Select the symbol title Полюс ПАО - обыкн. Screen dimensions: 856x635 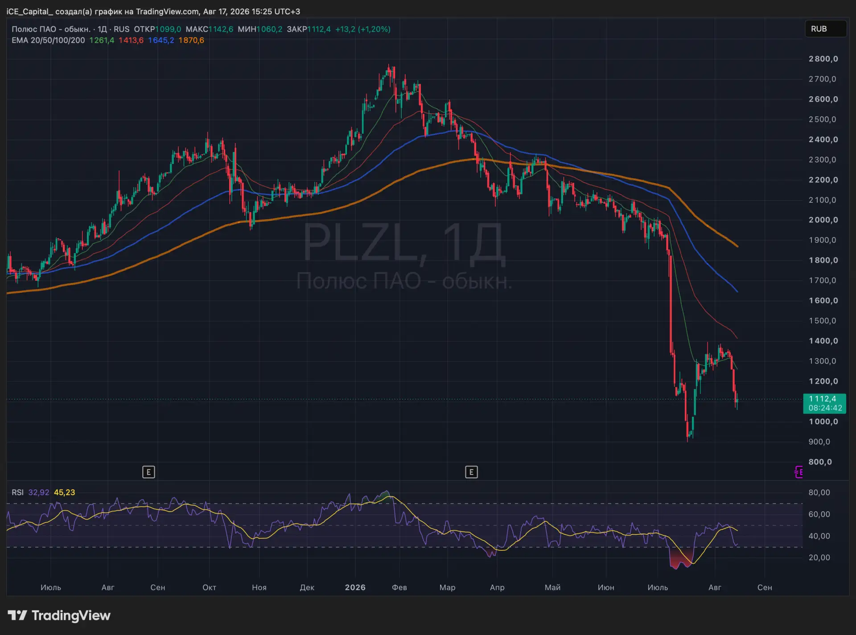(51, 29)
